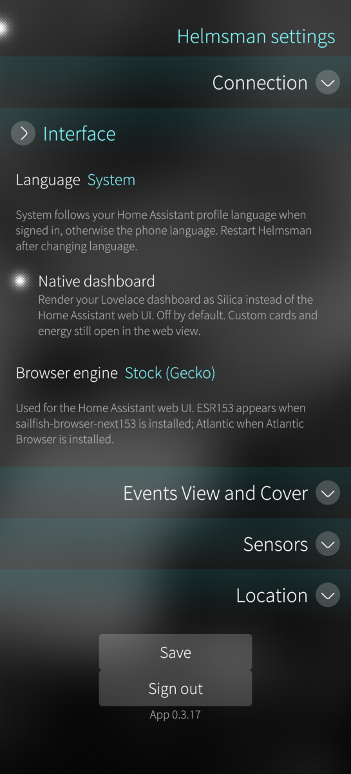Image resolution: width=351 pixels, height=774 pixels.
Task: Expand the Connection section chevron icon
Action: tap(328, 83)
